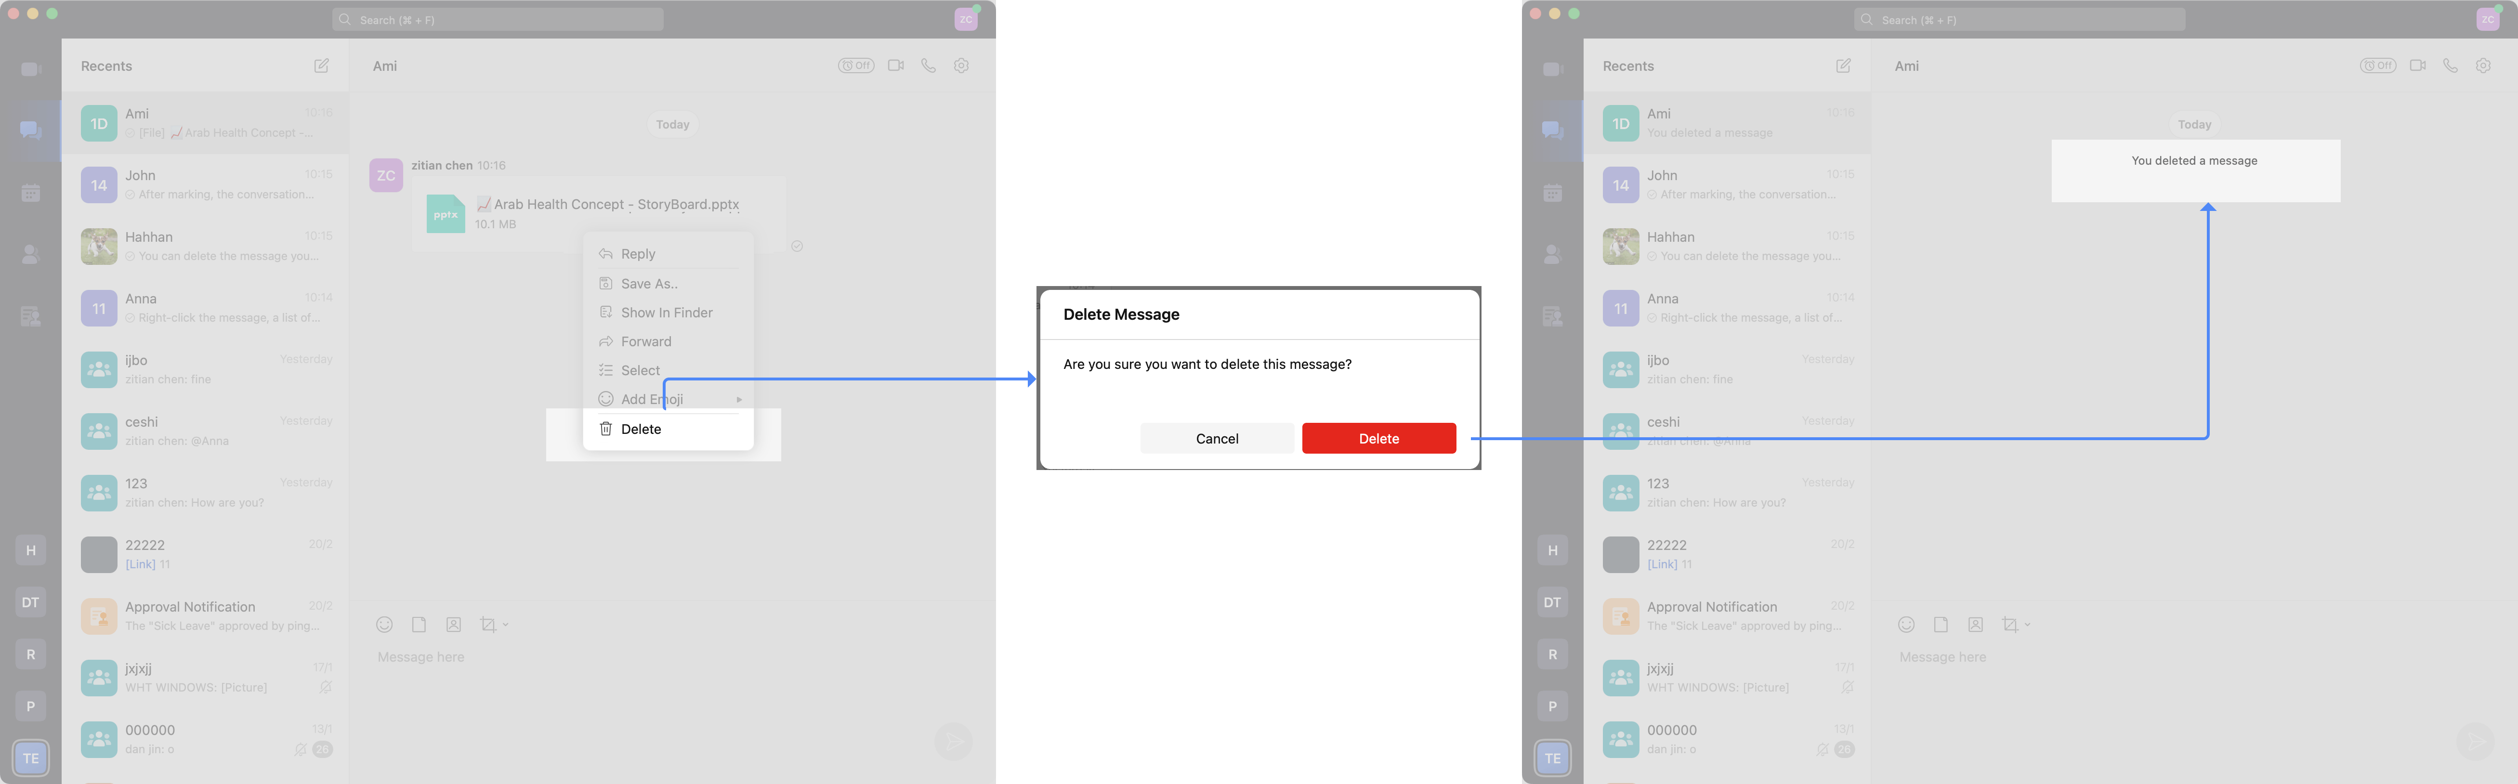Click contact card icon in deleted-message window's composer
The width and height of the screenshot is (2518, 784).
[x=1976, y=625]
